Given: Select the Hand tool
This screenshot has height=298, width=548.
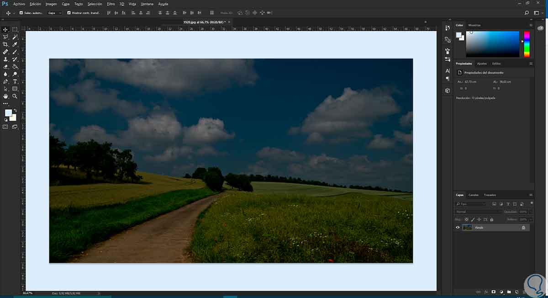Looking at the screenshot, I should (x=5, y=96).
